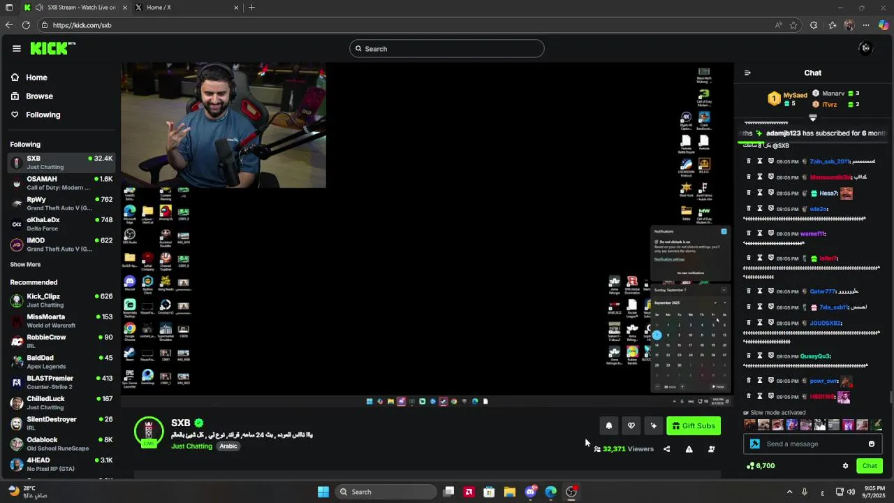The width and height of the screenshot is (894, 503).
Task: Click the Windows taskbar Search box
Action: click(x=386, y=492)
